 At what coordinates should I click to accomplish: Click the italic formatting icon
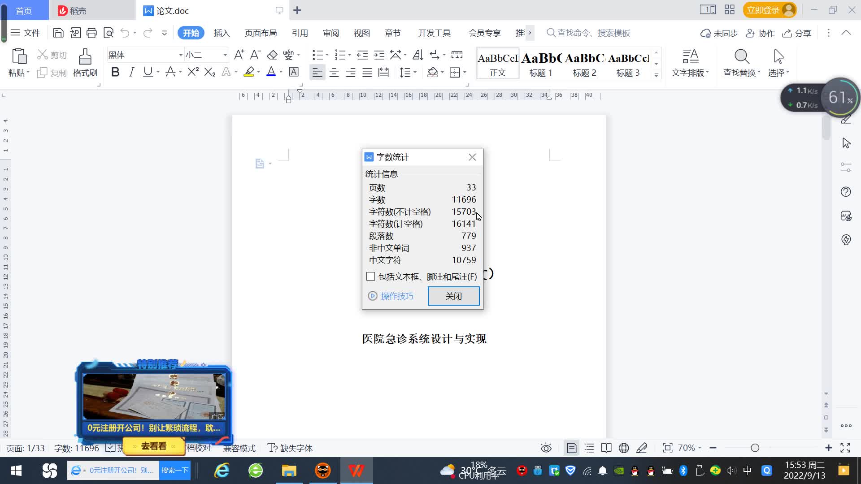click(x=131, y=72)
